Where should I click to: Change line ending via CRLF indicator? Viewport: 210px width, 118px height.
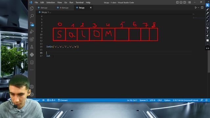tap(160, 100)
